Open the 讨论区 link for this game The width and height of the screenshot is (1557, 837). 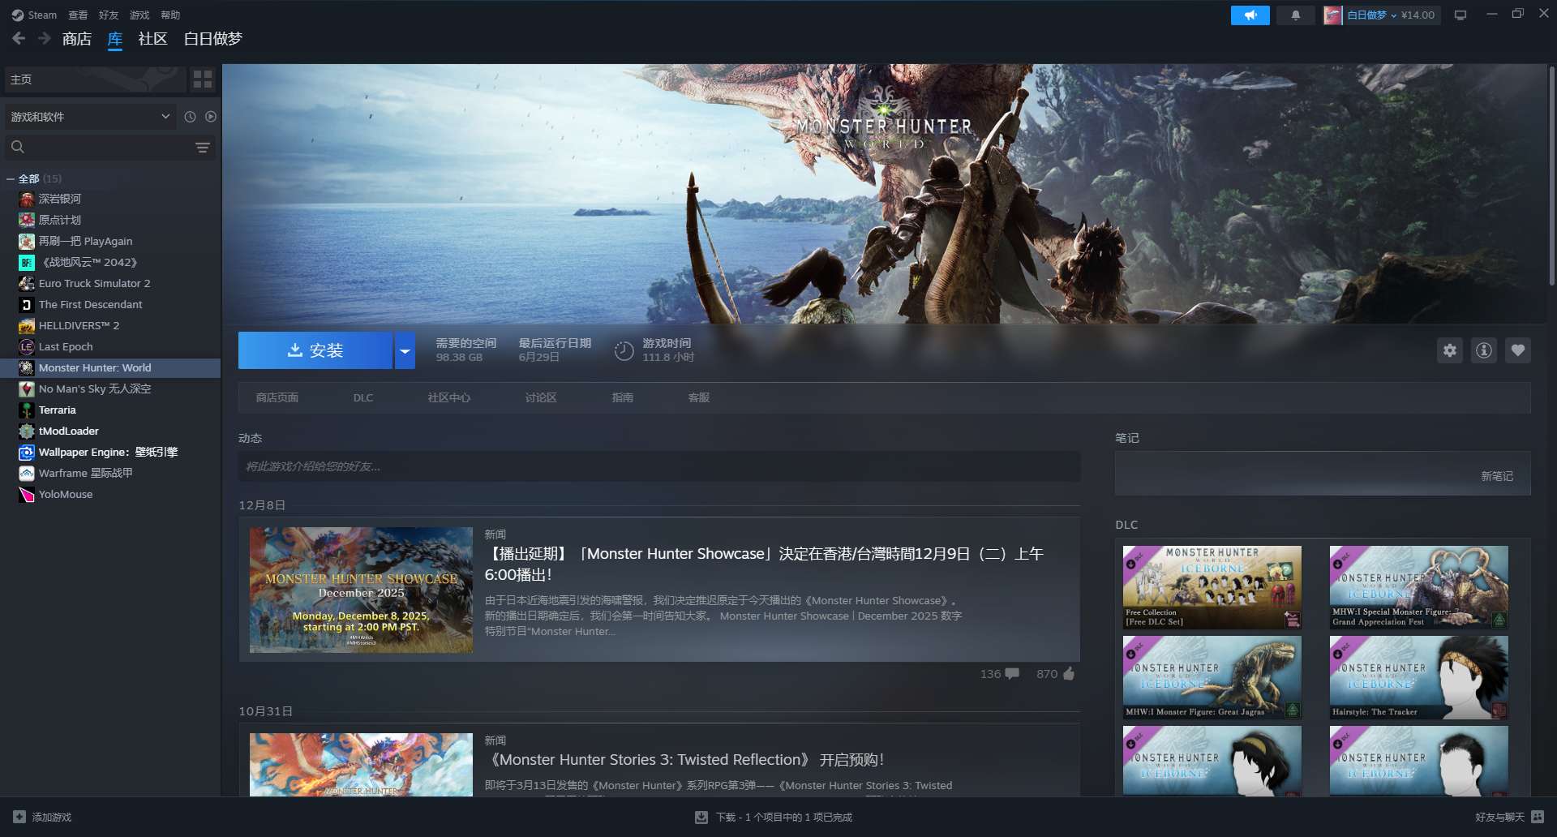[x=541, y=397]
